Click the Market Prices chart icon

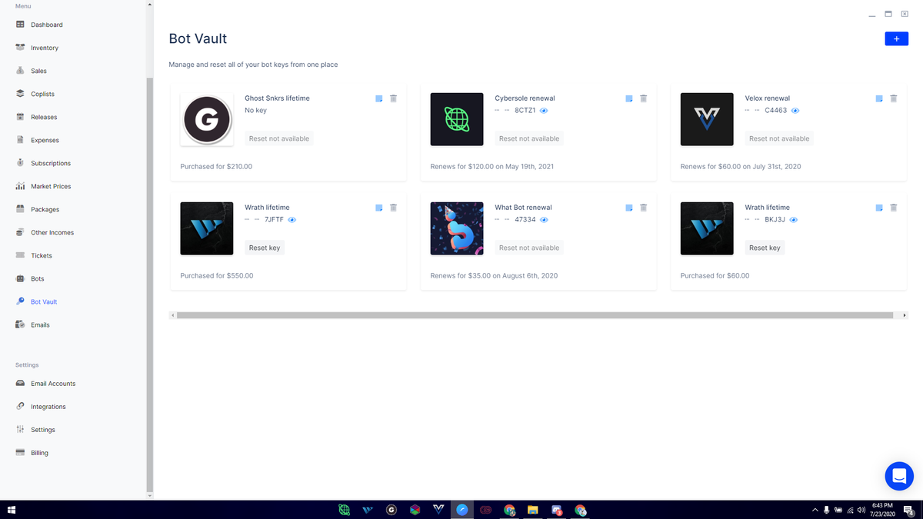pos(21,186)
